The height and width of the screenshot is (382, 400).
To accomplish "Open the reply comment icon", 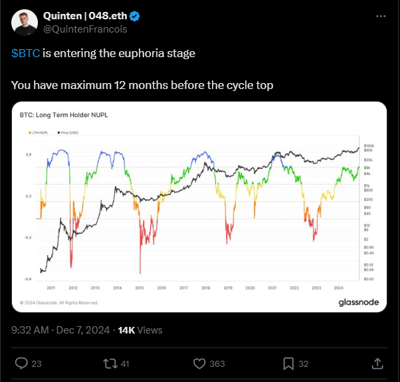I will pyautogui.click(x=21, y=363).
